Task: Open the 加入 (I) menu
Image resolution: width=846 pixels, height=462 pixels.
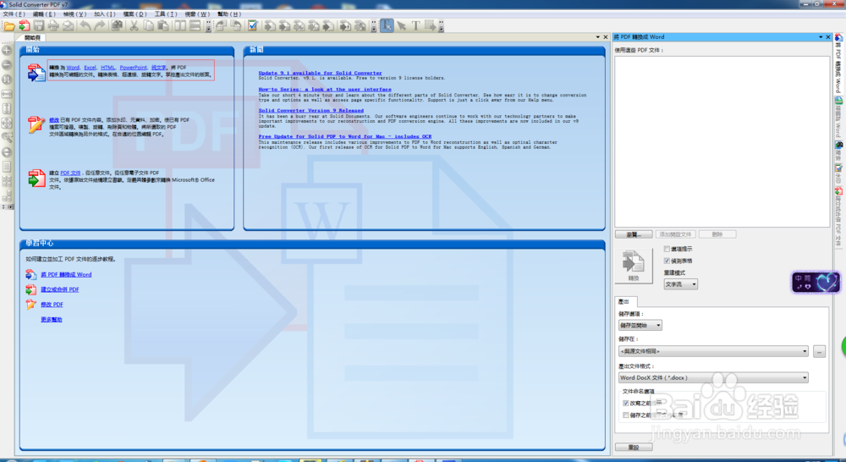Action: [105, 14]
